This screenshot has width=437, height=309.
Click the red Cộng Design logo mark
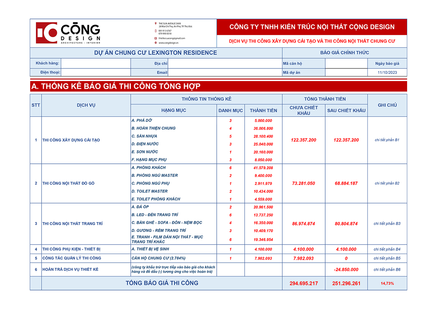tap(47, 33)
